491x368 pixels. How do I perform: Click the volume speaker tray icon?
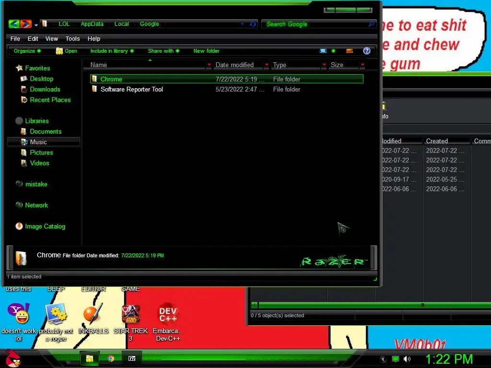pyautogui.click(x=407, y=359)
